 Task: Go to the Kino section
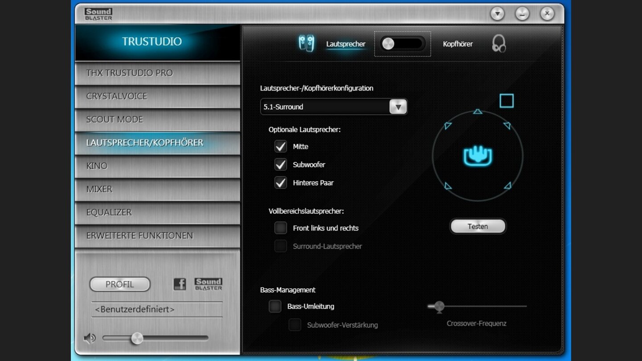tap(157, 166)
